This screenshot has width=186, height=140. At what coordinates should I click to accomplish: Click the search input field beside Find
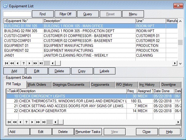17,14
